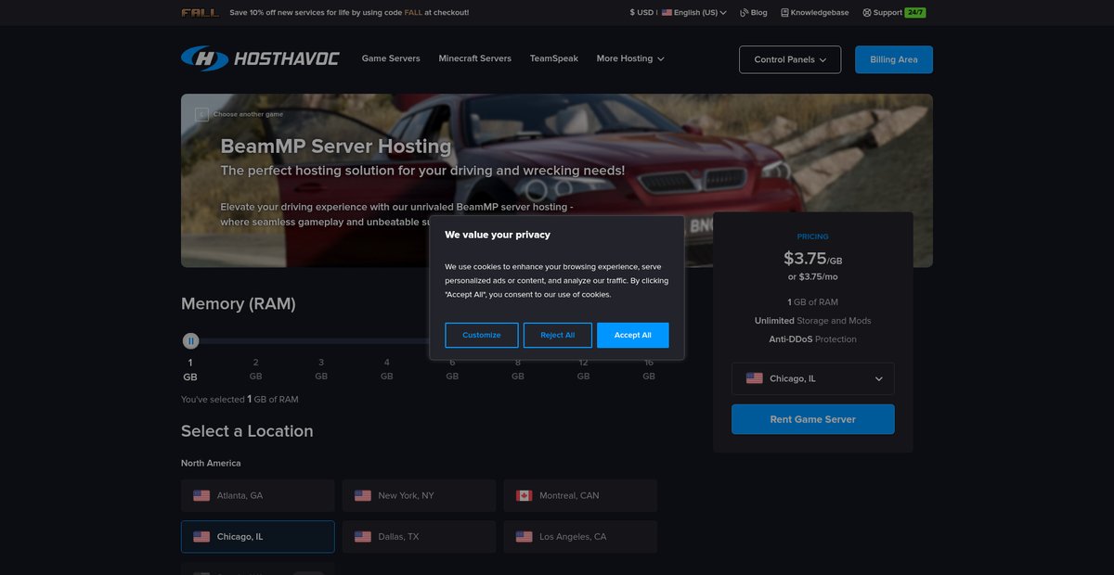Open Game Servers menu item
The height and width of the screenshot is (575, 1114).
[391, 58]
